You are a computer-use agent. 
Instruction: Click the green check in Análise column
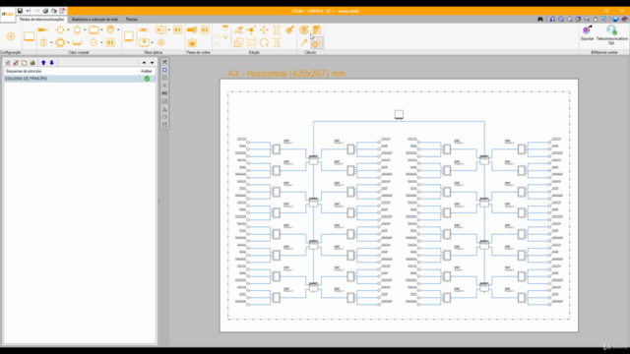[x=147, y=79]
